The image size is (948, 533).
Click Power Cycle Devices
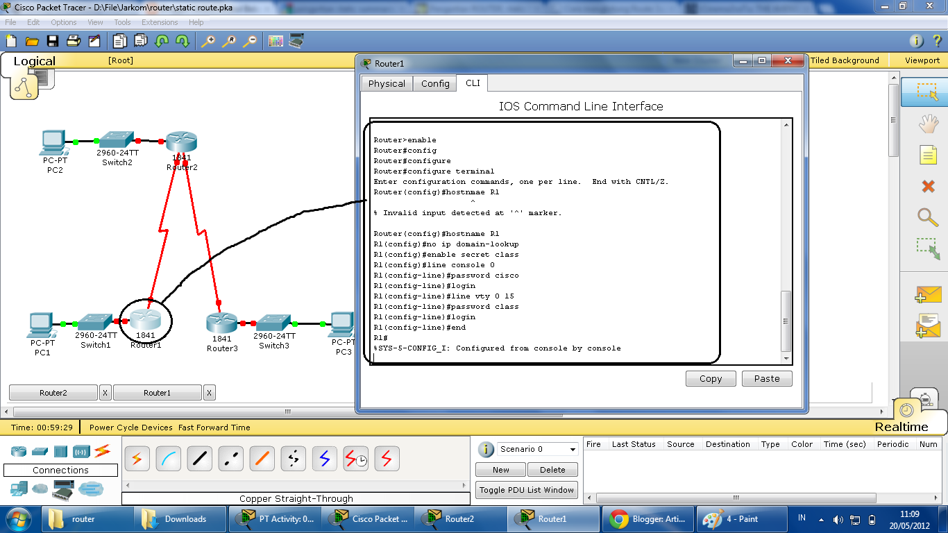[131, 428]
